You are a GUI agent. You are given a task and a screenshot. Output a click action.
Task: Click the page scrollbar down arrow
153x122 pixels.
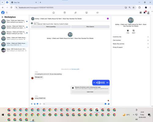pyautogui.click(x=152, y=106)
